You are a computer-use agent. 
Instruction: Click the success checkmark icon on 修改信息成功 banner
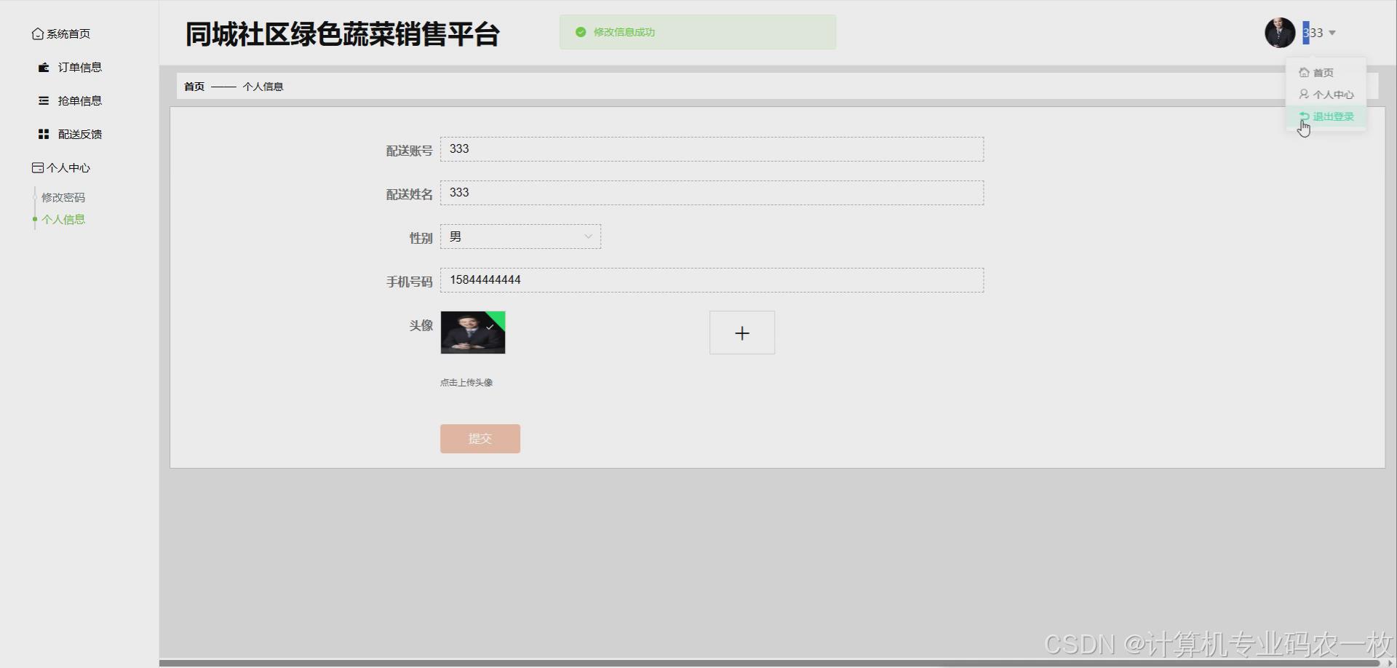(580, 32)
